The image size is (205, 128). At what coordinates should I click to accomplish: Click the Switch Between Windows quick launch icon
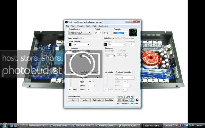click(15, 126)
